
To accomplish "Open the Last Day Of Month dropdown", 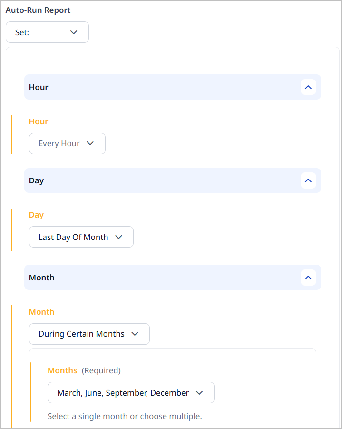I will 81,237.
